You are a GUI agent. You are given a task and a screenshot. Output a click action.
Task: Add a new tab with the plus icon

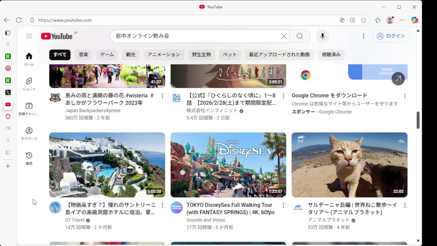pos(8,166)
